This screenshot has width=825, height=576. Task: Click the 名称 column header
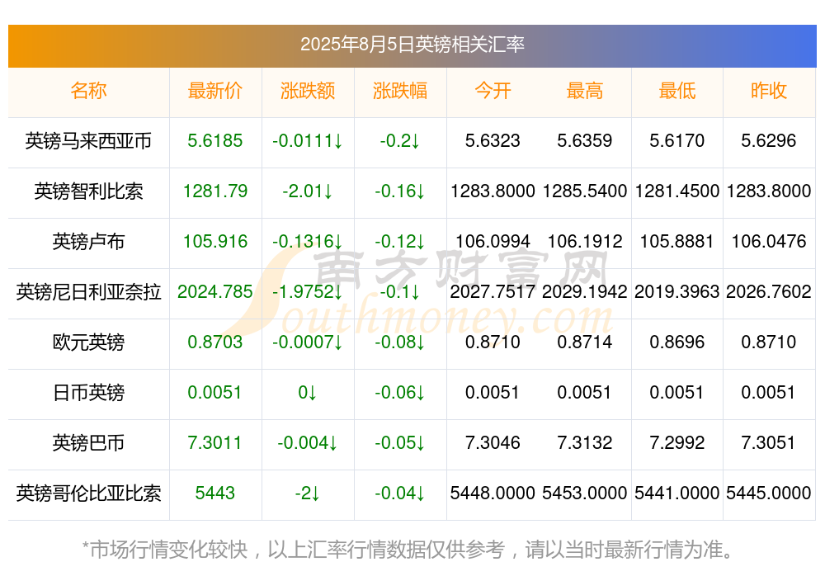click(x=88, y=91)
